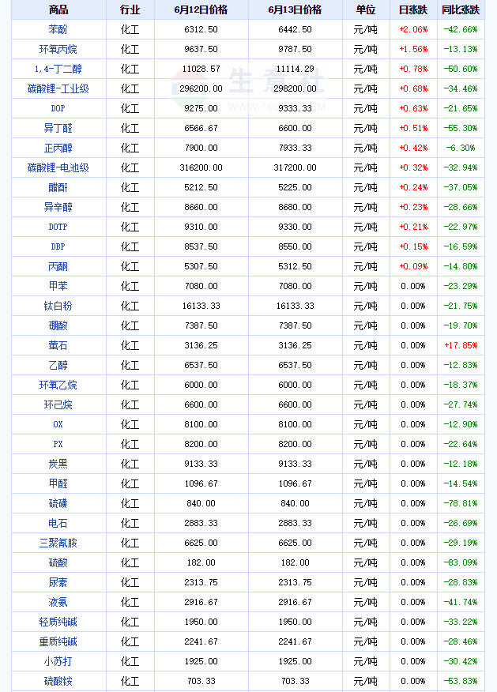Screen dimensions: 497x692
Task: Select the 9787.50 price cell
Action: click(295, 50)
